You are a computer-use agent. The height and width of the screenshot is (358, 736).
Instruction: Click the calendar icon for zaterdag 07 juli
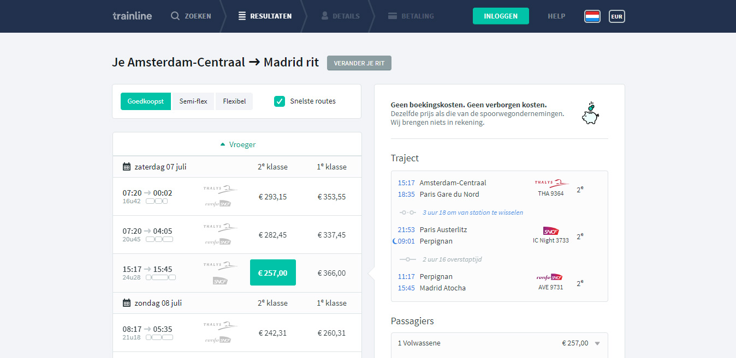127,167
